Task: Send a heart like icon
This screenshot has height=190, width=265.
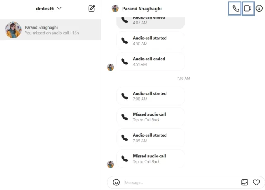Action: tap(256, 182)
